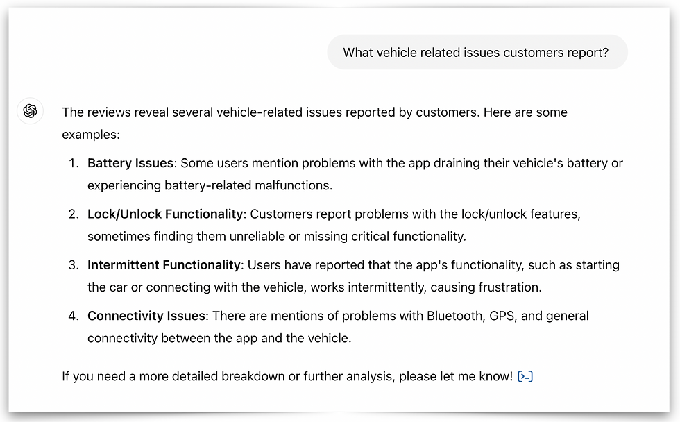
Task: Click list number 2 marker
Action: point(74,214)
